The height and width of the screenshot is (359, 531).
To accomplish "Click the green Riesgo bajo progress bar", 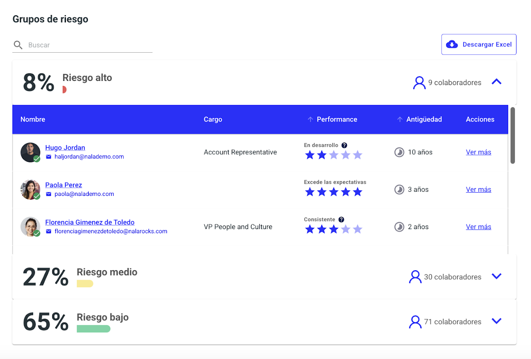I will (x=93, y=329).
